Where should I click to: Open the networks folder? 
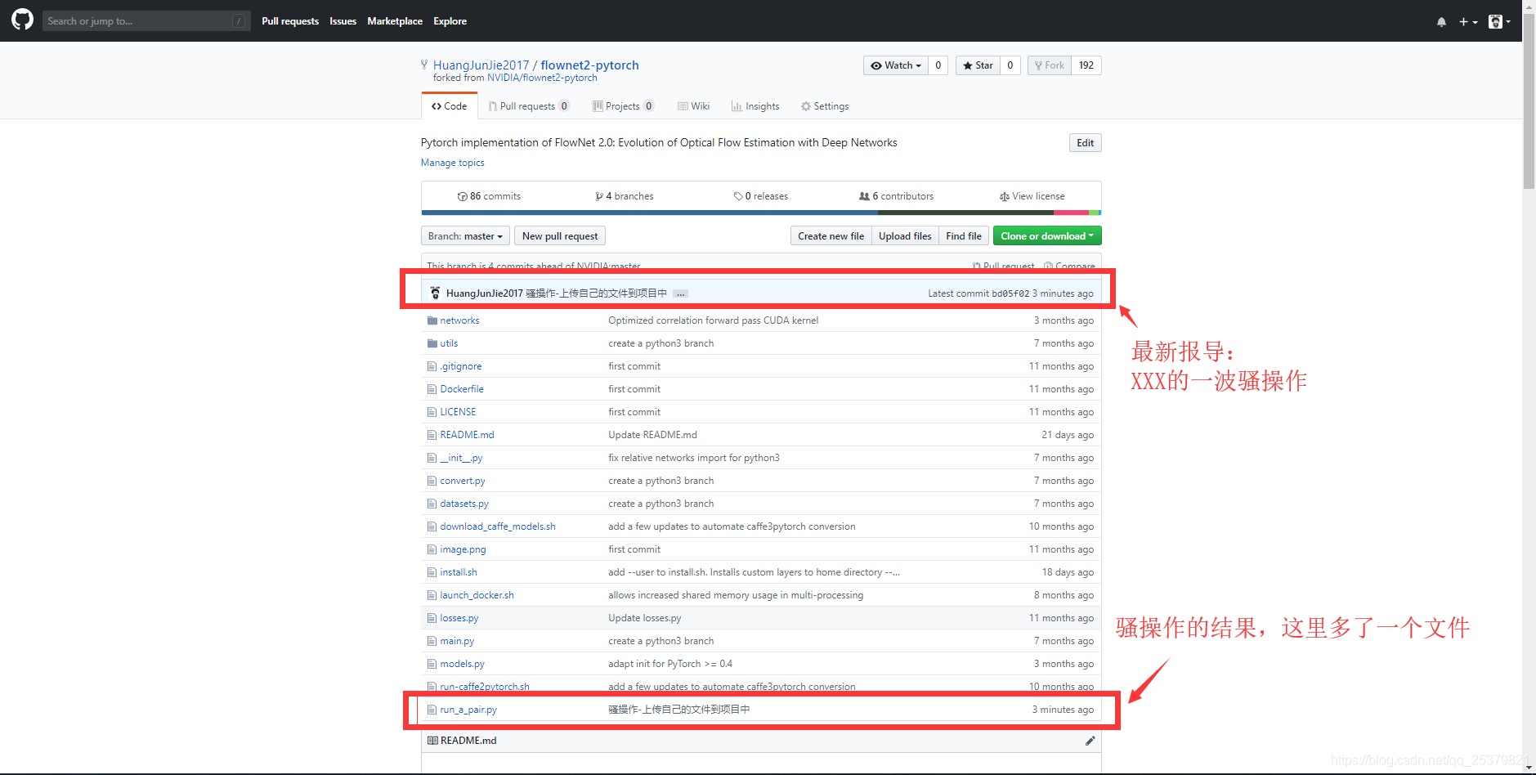click(459, 320)
